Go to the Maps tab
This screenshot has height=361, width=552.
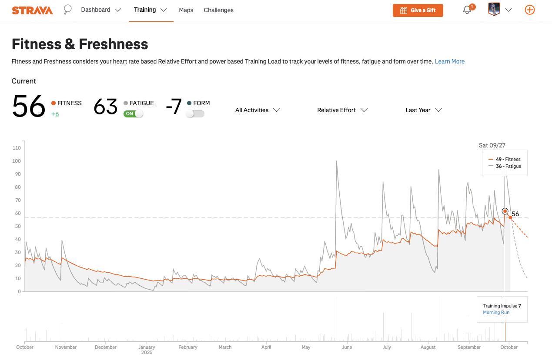186,10
